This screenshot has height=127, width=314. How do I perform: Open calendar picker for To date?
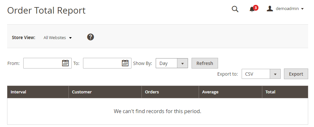tap(125, 63)
